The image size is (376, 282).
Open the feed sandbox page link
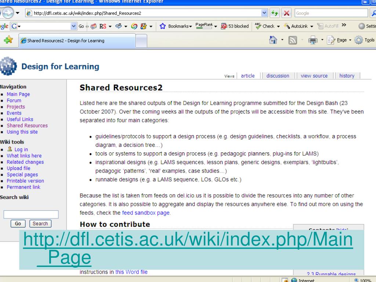click(146, 213)
